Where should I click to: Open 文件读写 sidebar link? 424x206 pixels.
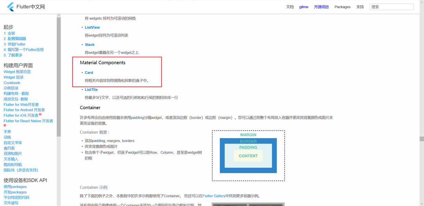pos(11,203)
